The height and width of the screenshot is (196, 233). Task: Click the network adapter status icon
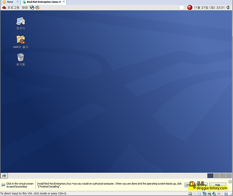coord(205,193)
